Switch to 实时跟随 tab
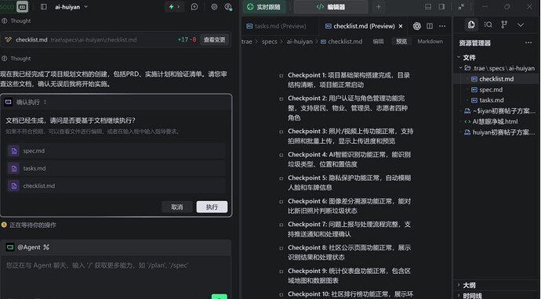 [264, 7]
